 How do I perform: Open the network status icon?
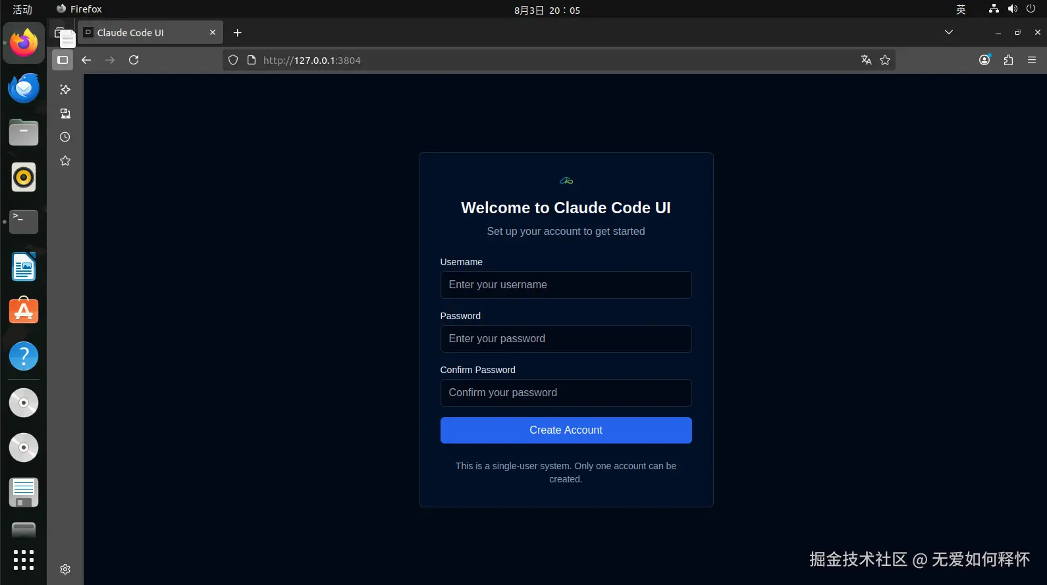[994, 9]
